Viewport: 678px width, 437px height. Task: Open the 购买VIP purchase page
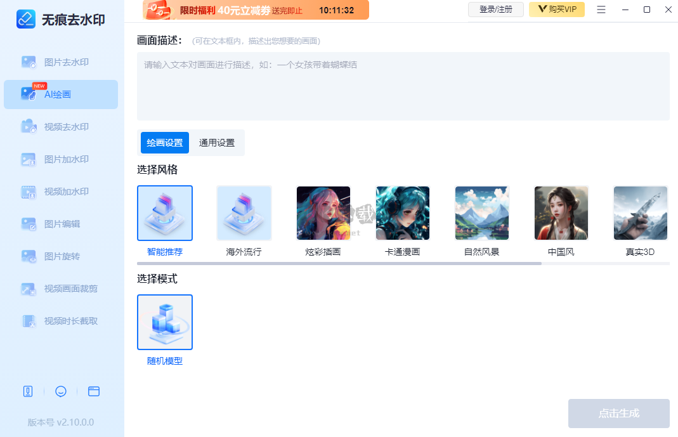(x=556, y=10)
